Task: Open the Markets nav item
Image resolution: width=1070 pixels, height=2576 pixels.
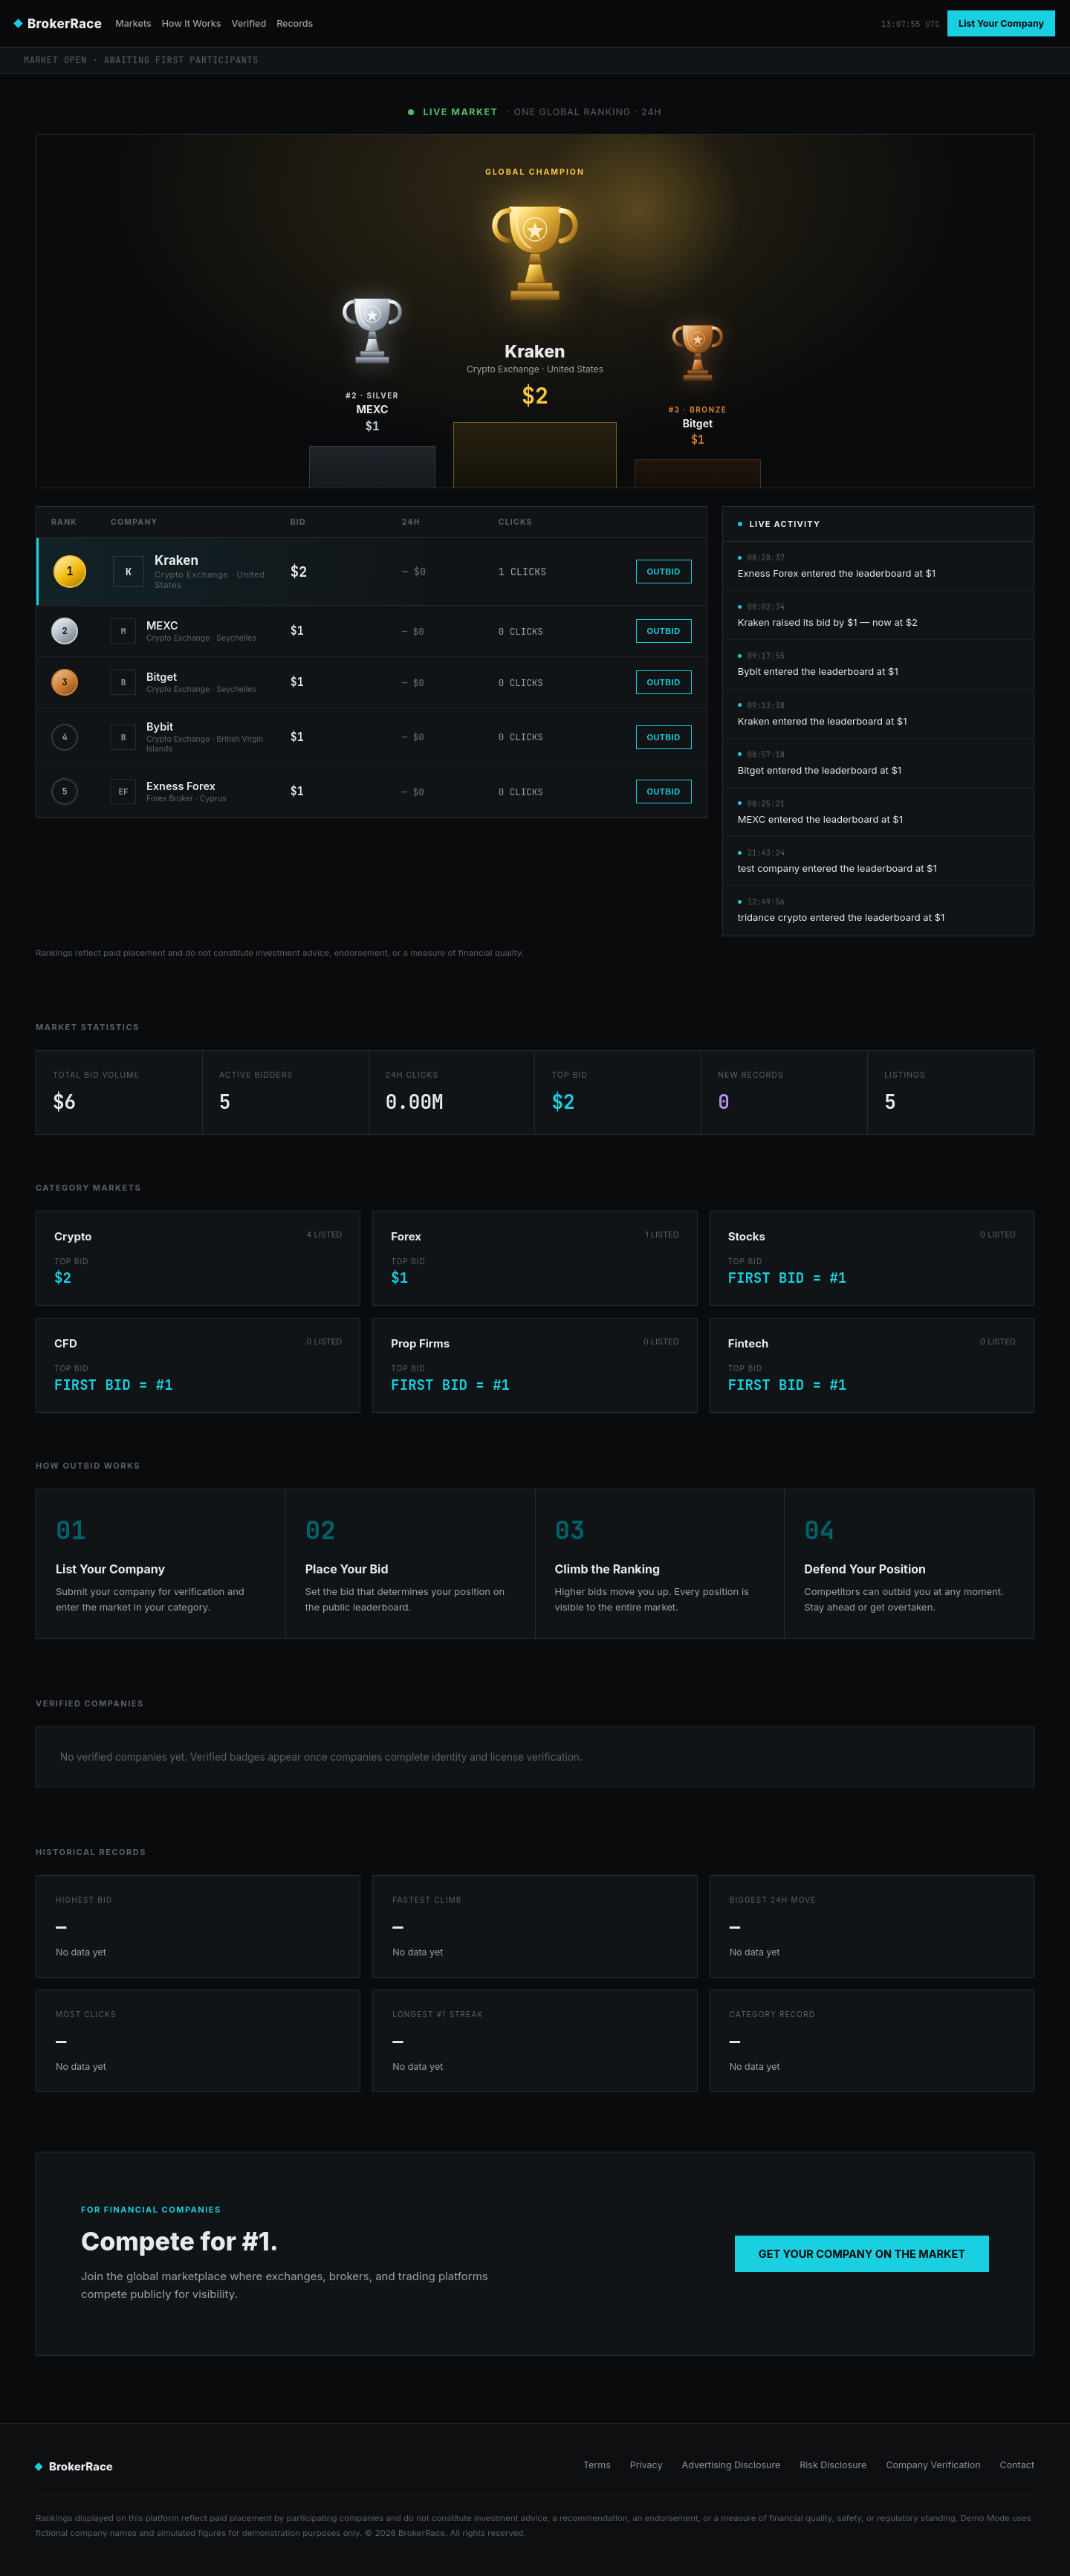Action: (x=133, y=23)
